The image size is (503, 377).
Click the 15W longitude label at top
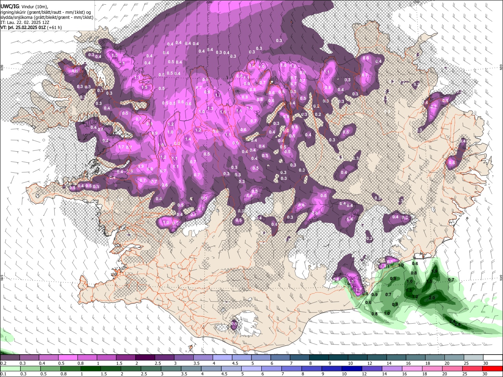click(x=416, y=2)
